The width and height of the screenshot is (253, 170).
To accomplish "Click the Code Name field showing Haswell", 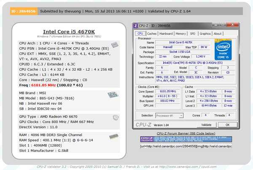I will tap(169, 47).
